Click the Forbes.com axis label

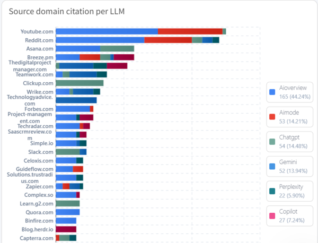click(39, 109)
